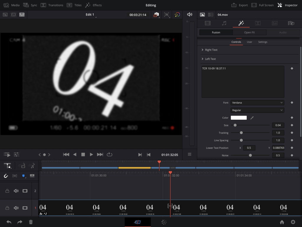Viewport: 302px width, 227px height.
Task: Mute track 1 speaker icon
Action: pos(16,208)
